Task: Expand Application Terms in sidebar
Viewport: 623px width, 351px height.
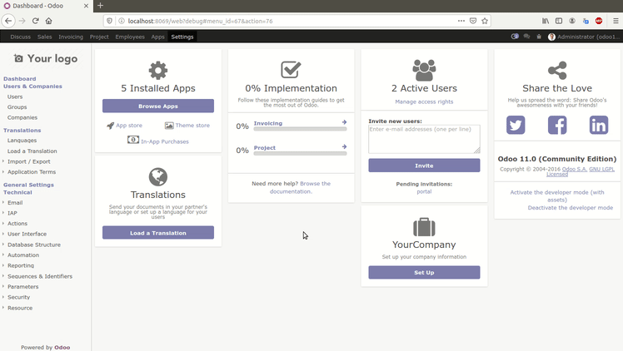Action: pos(32,171)
